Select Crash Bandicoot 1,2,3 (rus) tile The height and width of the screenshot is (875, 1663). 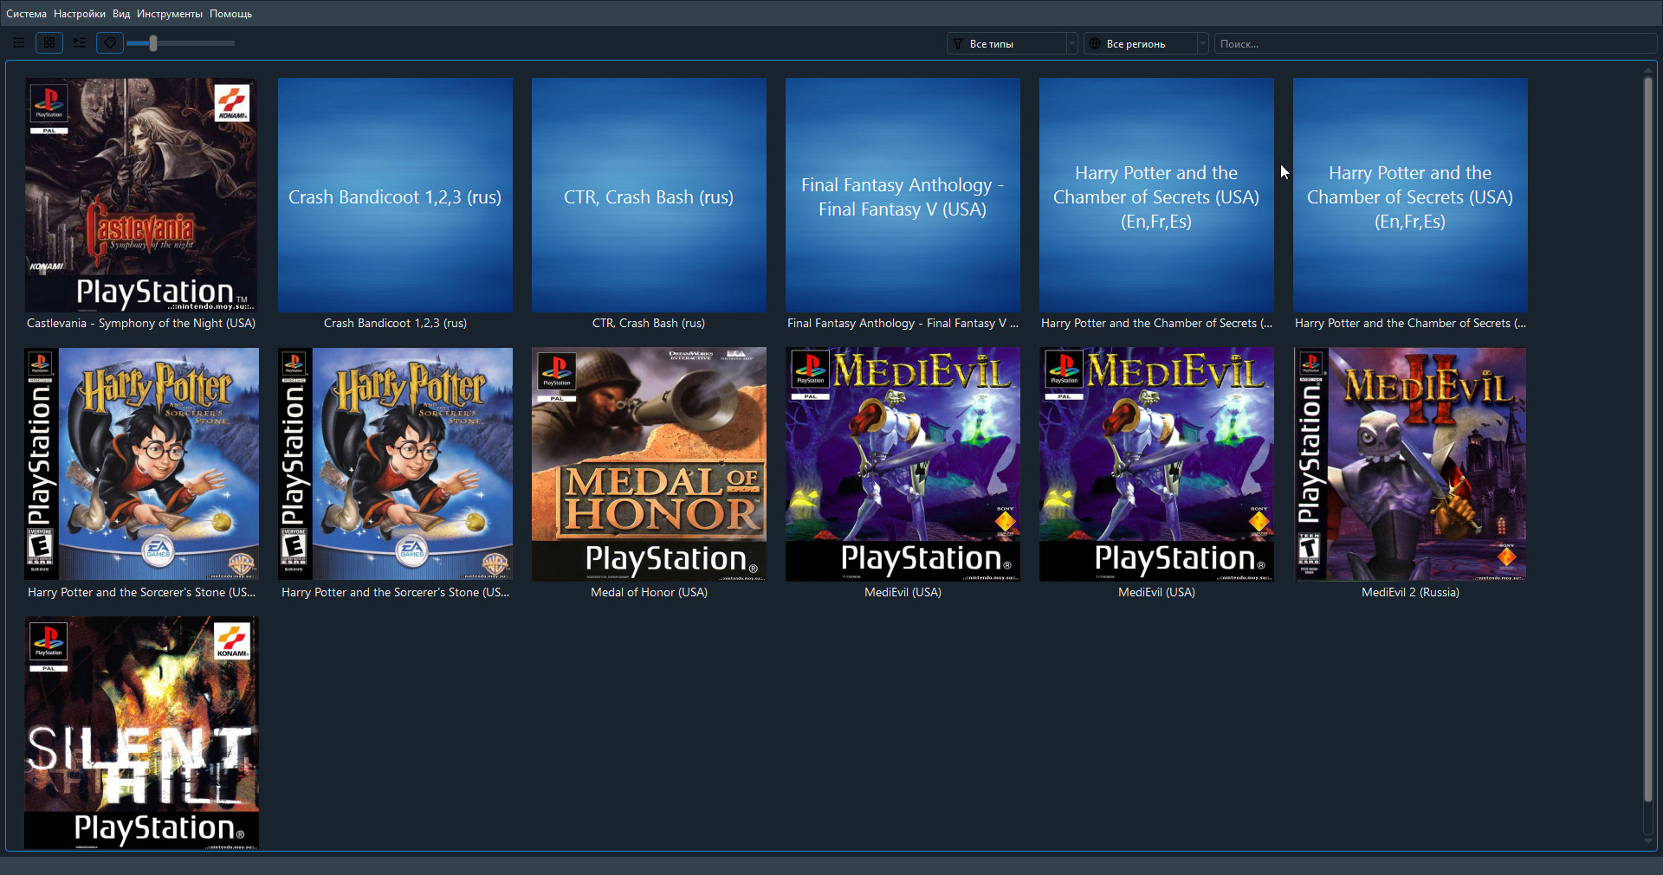pyautogui.click(x=395, y=196)
